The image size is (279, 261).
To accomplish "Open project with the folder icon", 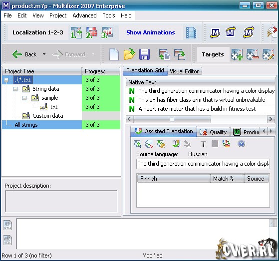I will (129, 54).
